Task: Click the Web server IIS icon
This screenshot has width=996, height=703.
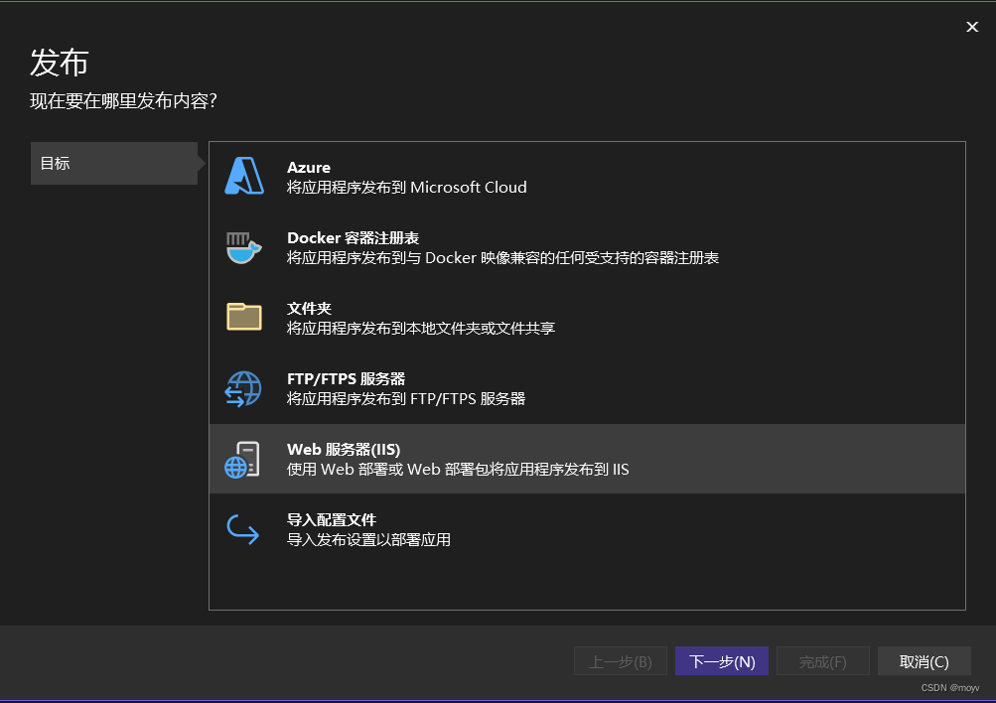Action: tap(242, 459)
